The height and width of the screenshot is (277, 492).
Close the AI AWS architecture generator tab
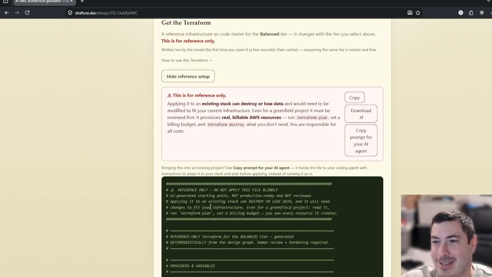[x=71, y=2]
